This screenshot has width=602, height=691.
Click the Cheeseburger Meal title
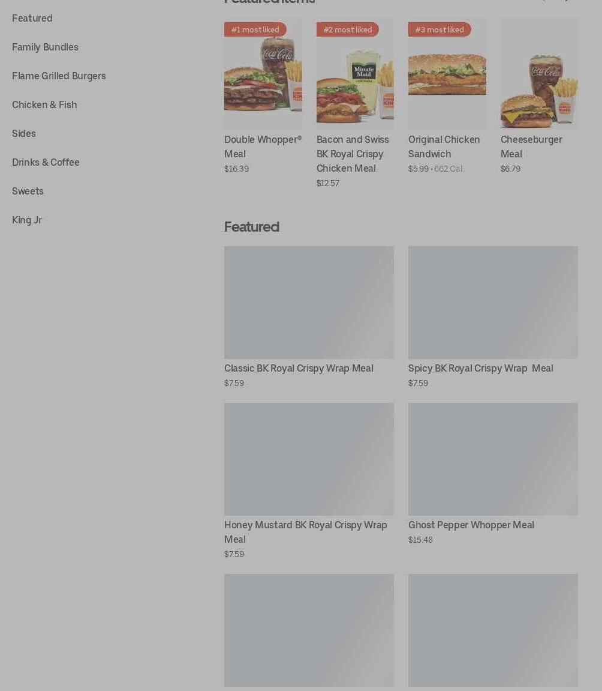[531, 146]
